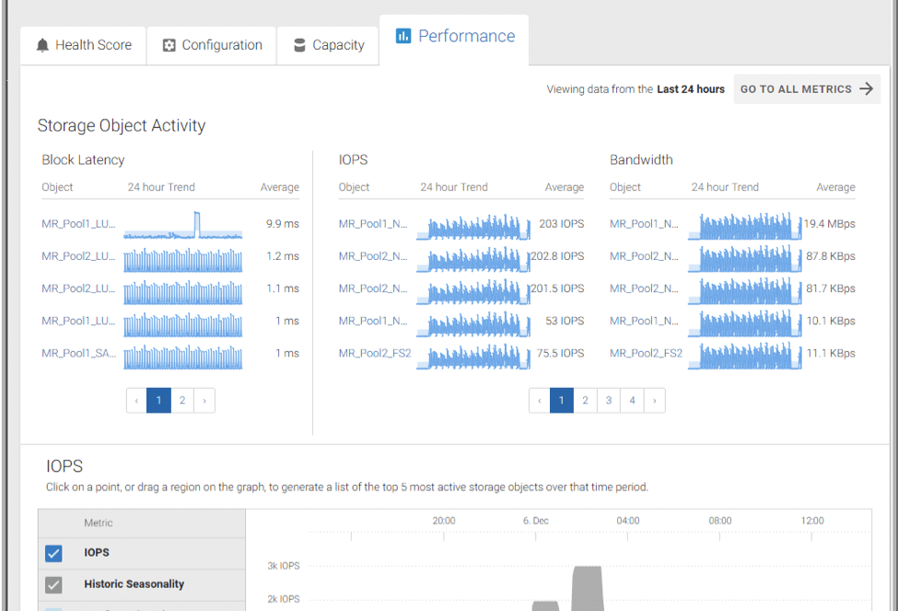Go to IOPS pagination page 2
Image resolution: width=898 pixels, height=611 pixels.
pos(585,401)
